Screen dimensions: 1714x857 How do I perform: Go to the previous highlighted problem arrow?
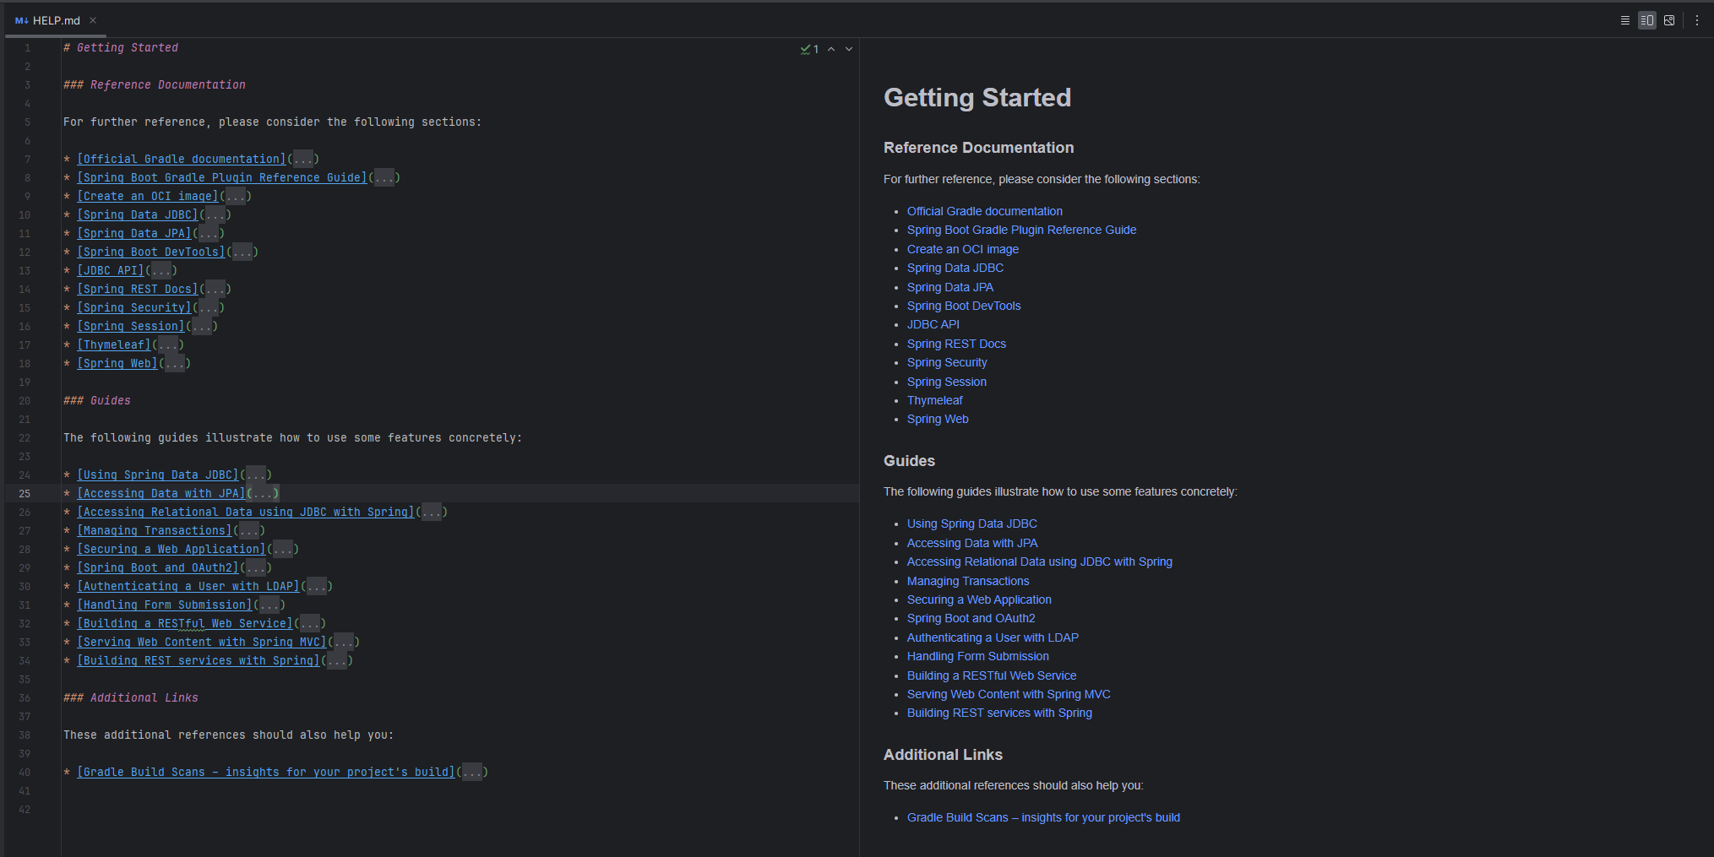tap(831, 49)
